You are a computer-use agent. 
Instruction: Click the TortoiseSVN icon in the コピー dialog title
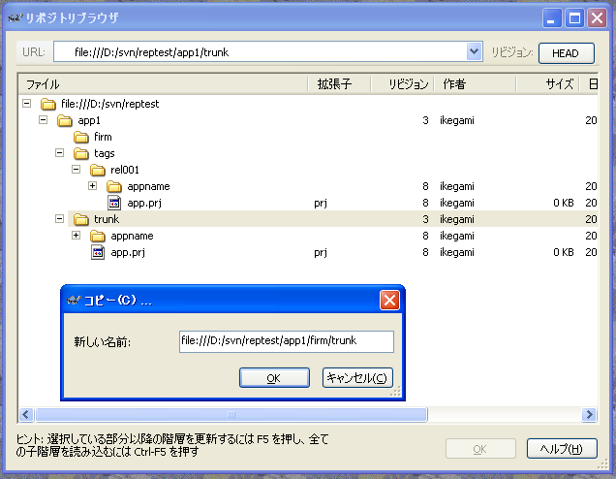point(73,301)
